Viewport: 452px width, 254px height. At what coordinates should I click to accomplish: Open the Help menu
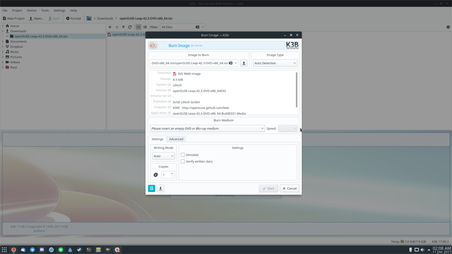(73, 11)
